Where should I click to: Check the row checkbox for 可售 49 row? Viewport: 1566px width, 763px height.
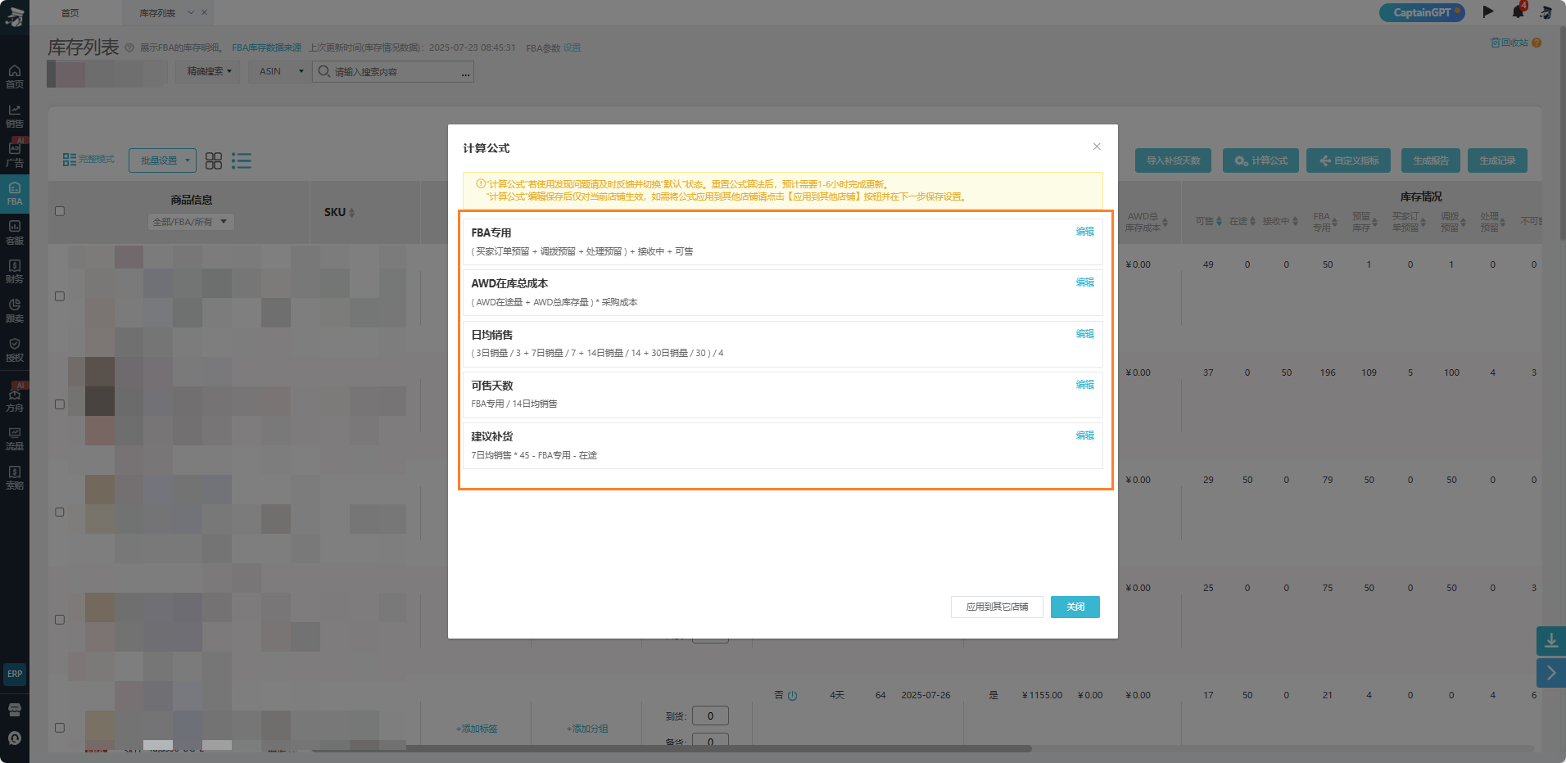(x=60, y=296)
